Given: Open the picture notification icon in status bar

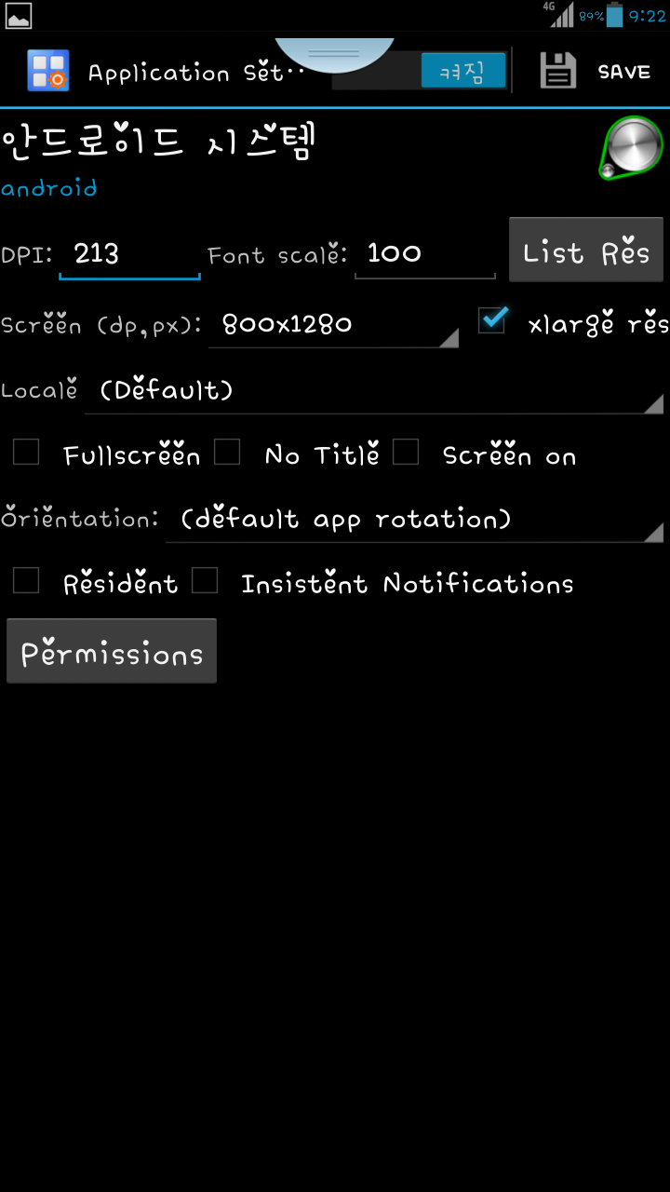Looking at the screenshot, I should tap(19, 15).
